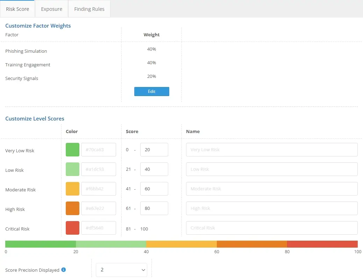Click the Critical Risk red color swatch

pyautogui.click(x=72, y=228)
